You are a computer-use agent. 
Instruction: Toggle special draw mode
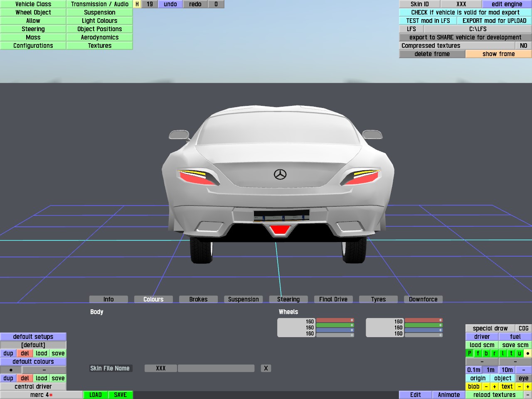coord(490,328)
